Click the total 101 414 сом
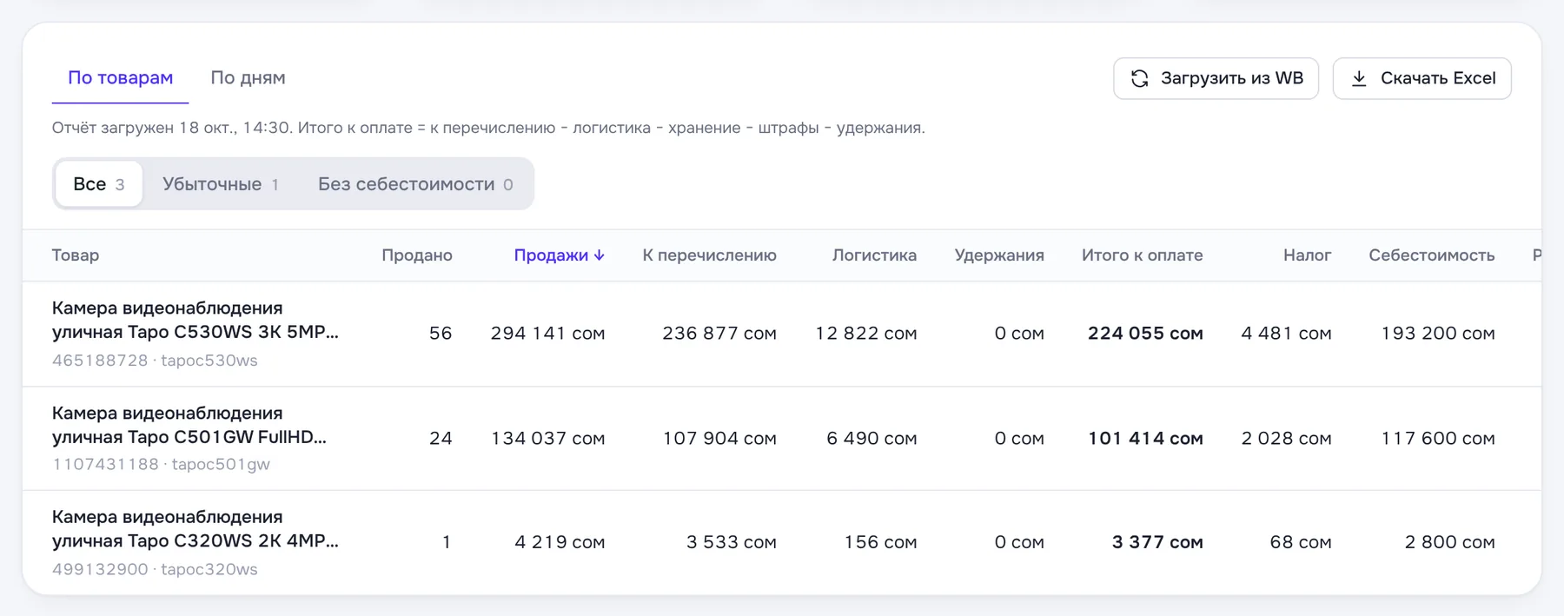 [x=1145, y=438]
